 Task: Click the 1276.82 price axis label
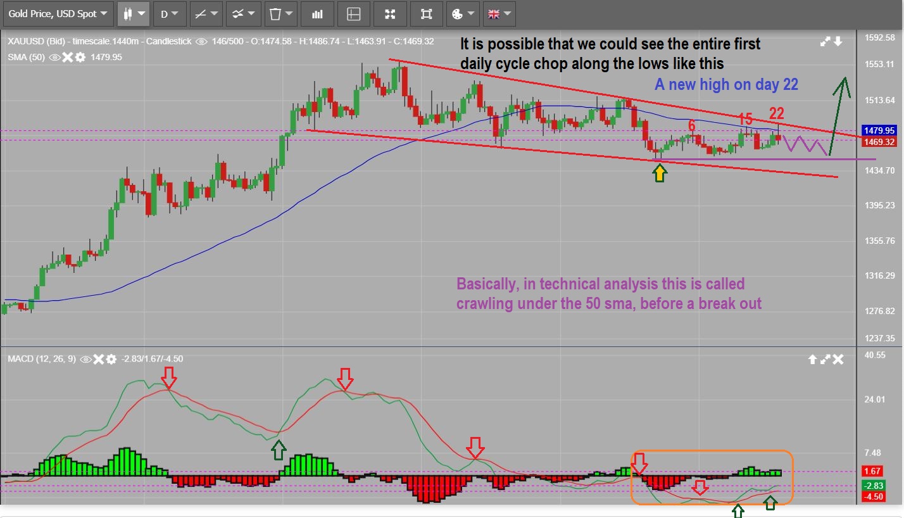point(880,311)
